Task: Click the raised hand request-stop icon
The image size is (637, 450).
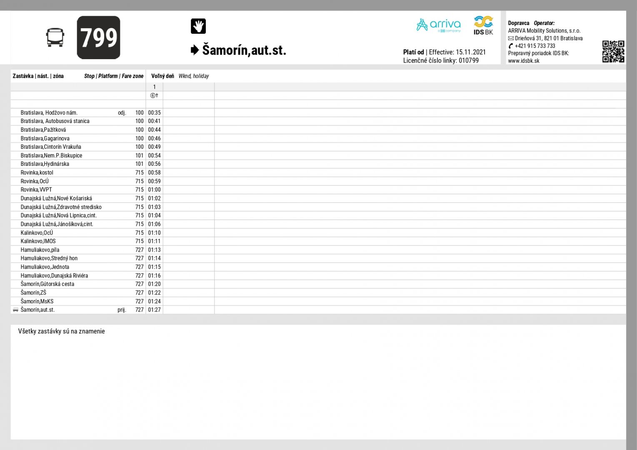Action: point(198,26)
